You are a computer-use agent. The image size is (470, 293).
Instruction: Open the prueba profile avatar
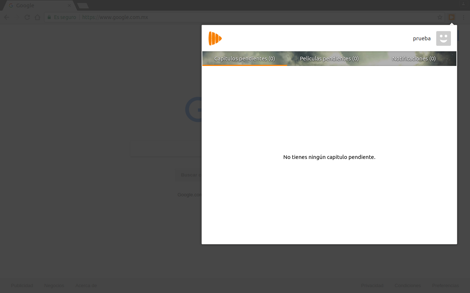pos(443,38)
